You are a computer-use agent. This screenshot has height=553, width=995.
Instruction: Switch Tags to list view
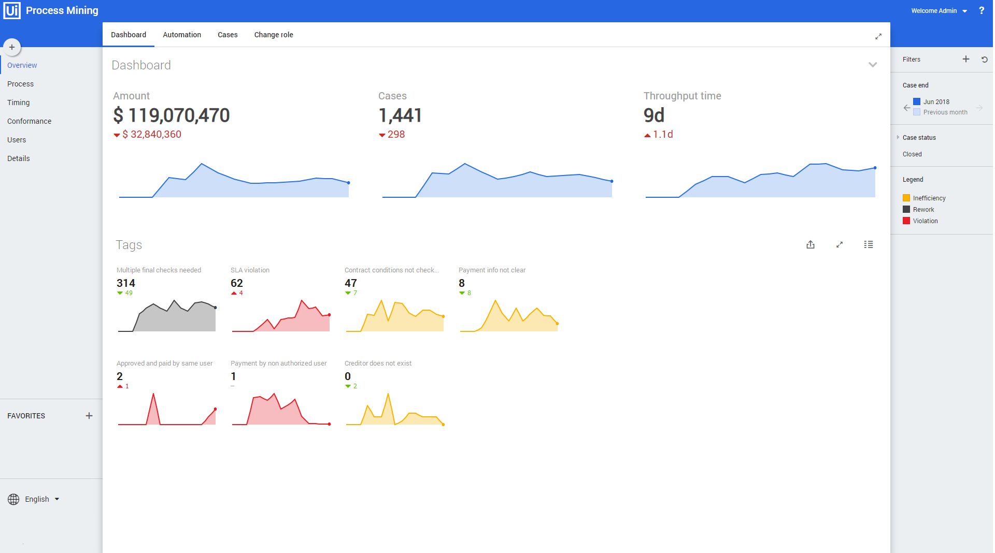[868, 244]
